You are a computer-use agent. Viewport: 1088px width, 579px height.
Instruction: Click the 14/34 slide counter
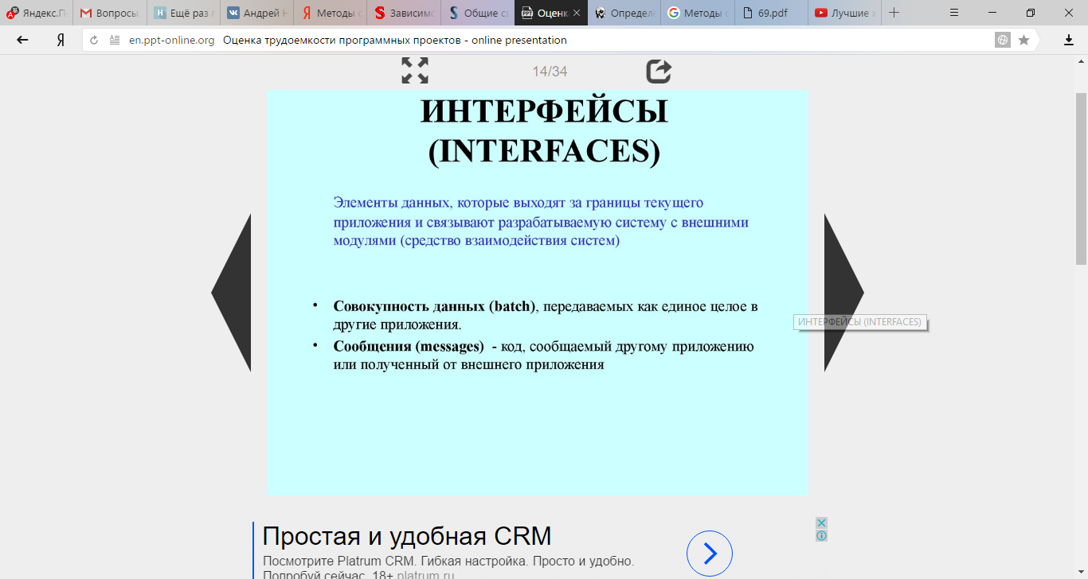pos(550,72)
